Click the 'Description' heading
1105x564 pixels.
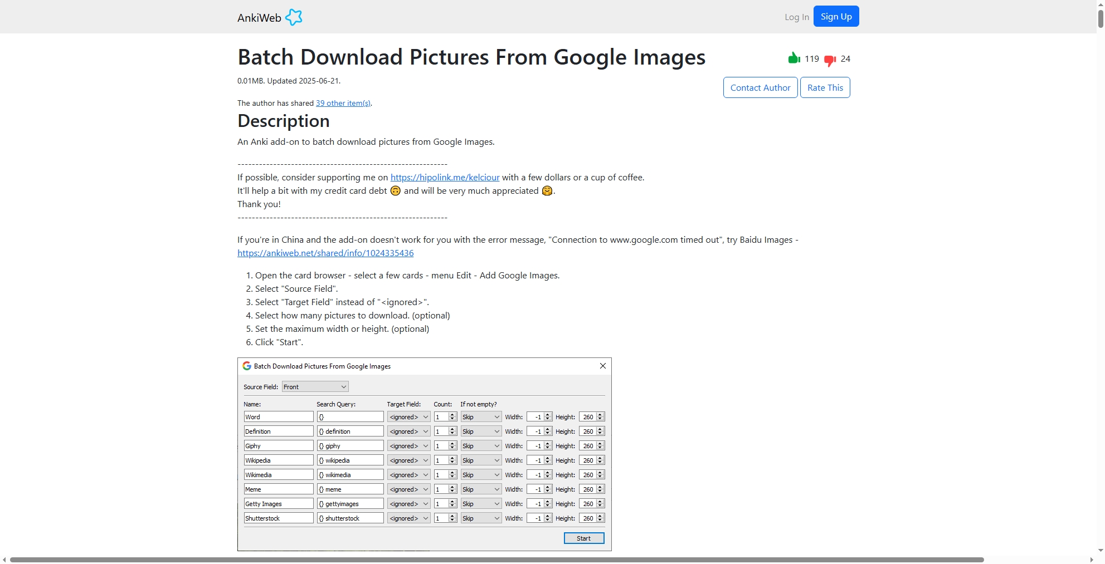pyautogui.click(x=284, y=121)
